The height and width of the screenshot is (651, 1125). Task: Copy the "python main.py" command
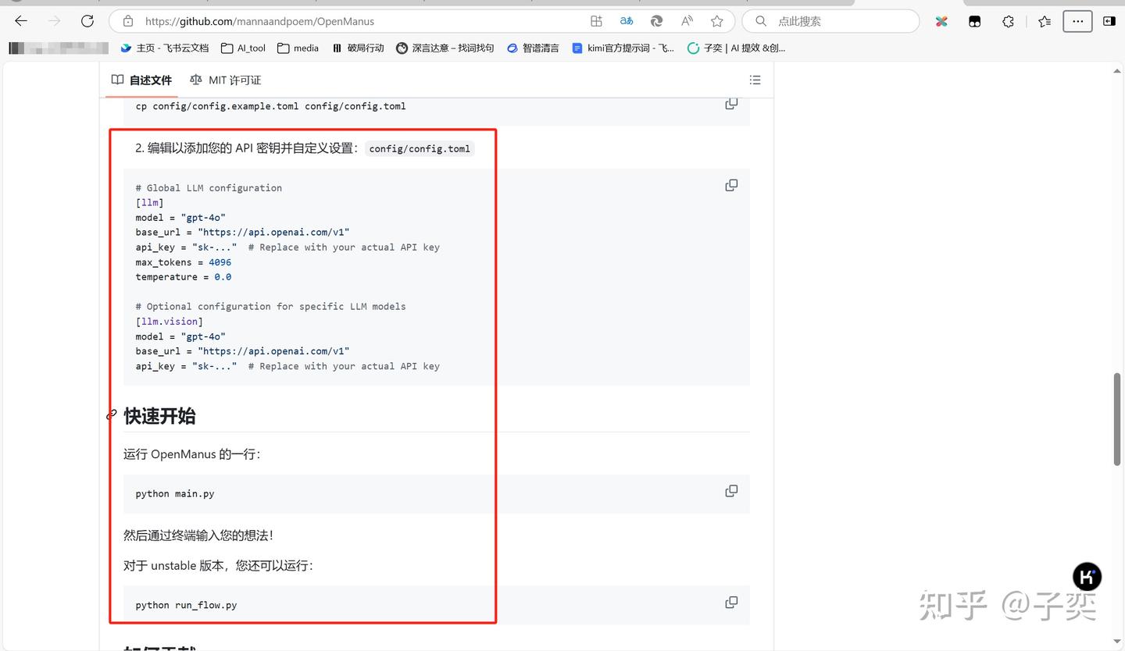[731, 490]
